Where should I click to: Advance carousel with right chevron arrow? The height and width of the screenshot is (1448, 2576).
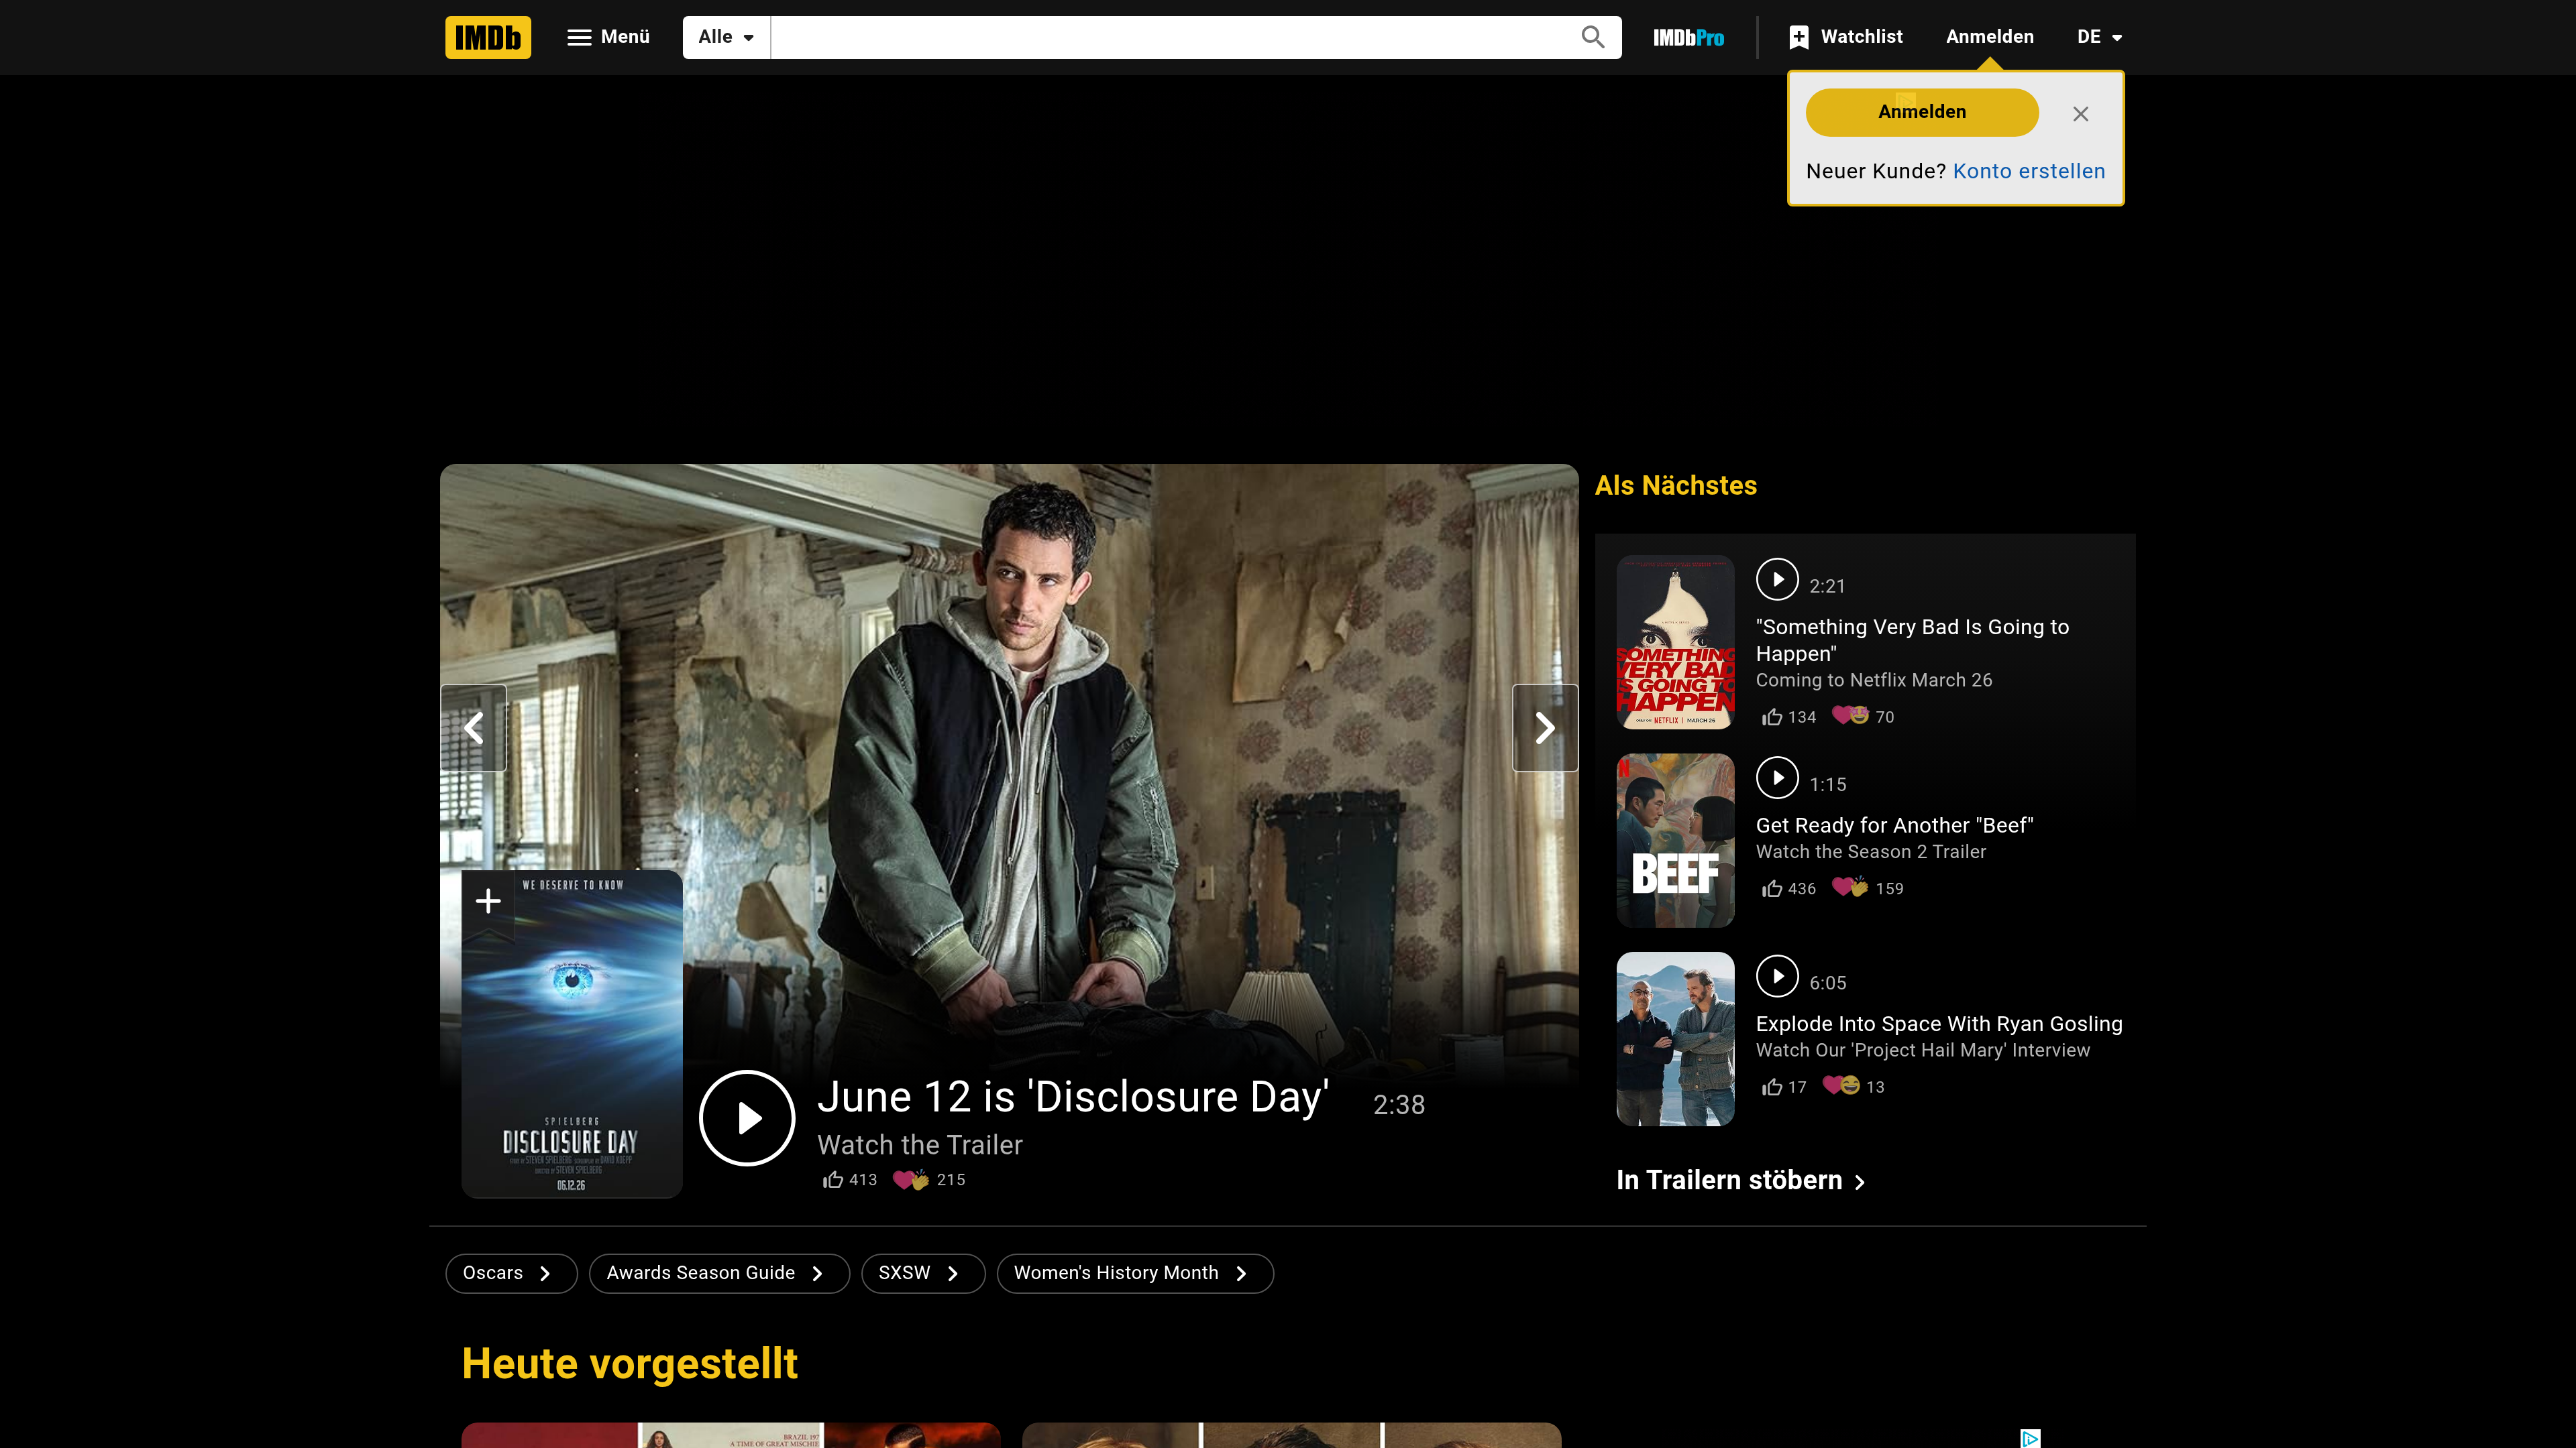1544,727
